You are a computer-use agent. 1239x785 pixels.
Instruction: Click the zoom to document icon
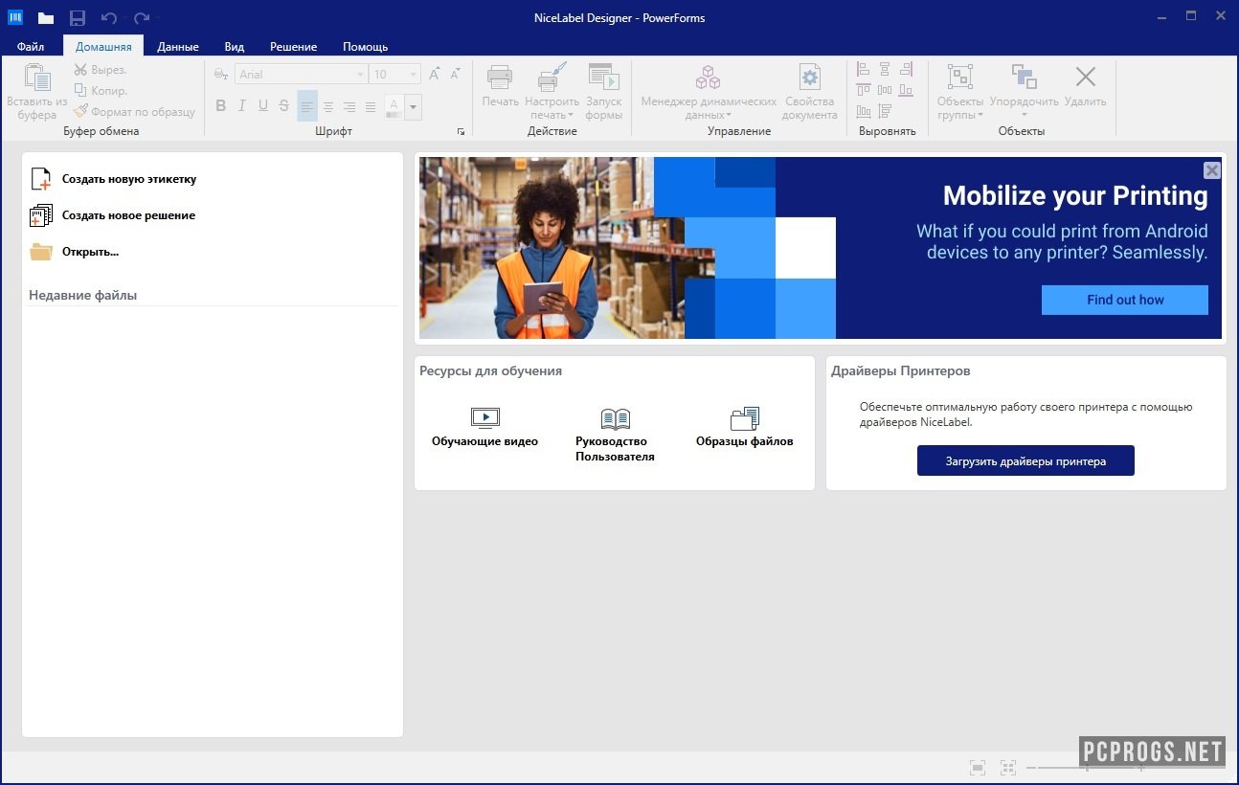[977, 767]
